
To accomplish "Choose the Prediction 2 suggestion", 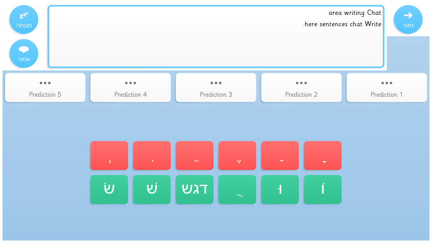I will 301,88.
